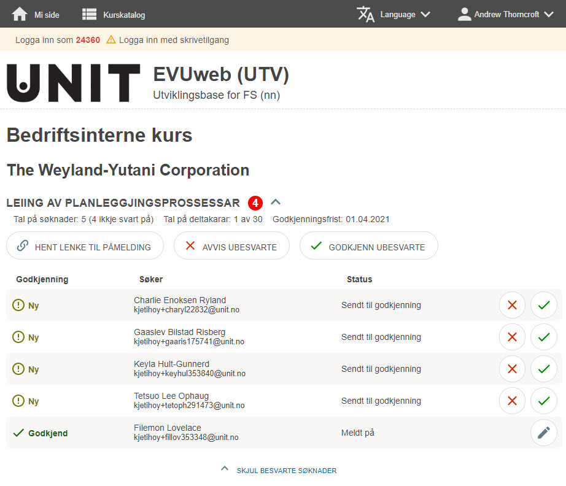The image size is (566, 486).
Task: Click Godkjenn ubesvarte button
Action: pos(368,245)
